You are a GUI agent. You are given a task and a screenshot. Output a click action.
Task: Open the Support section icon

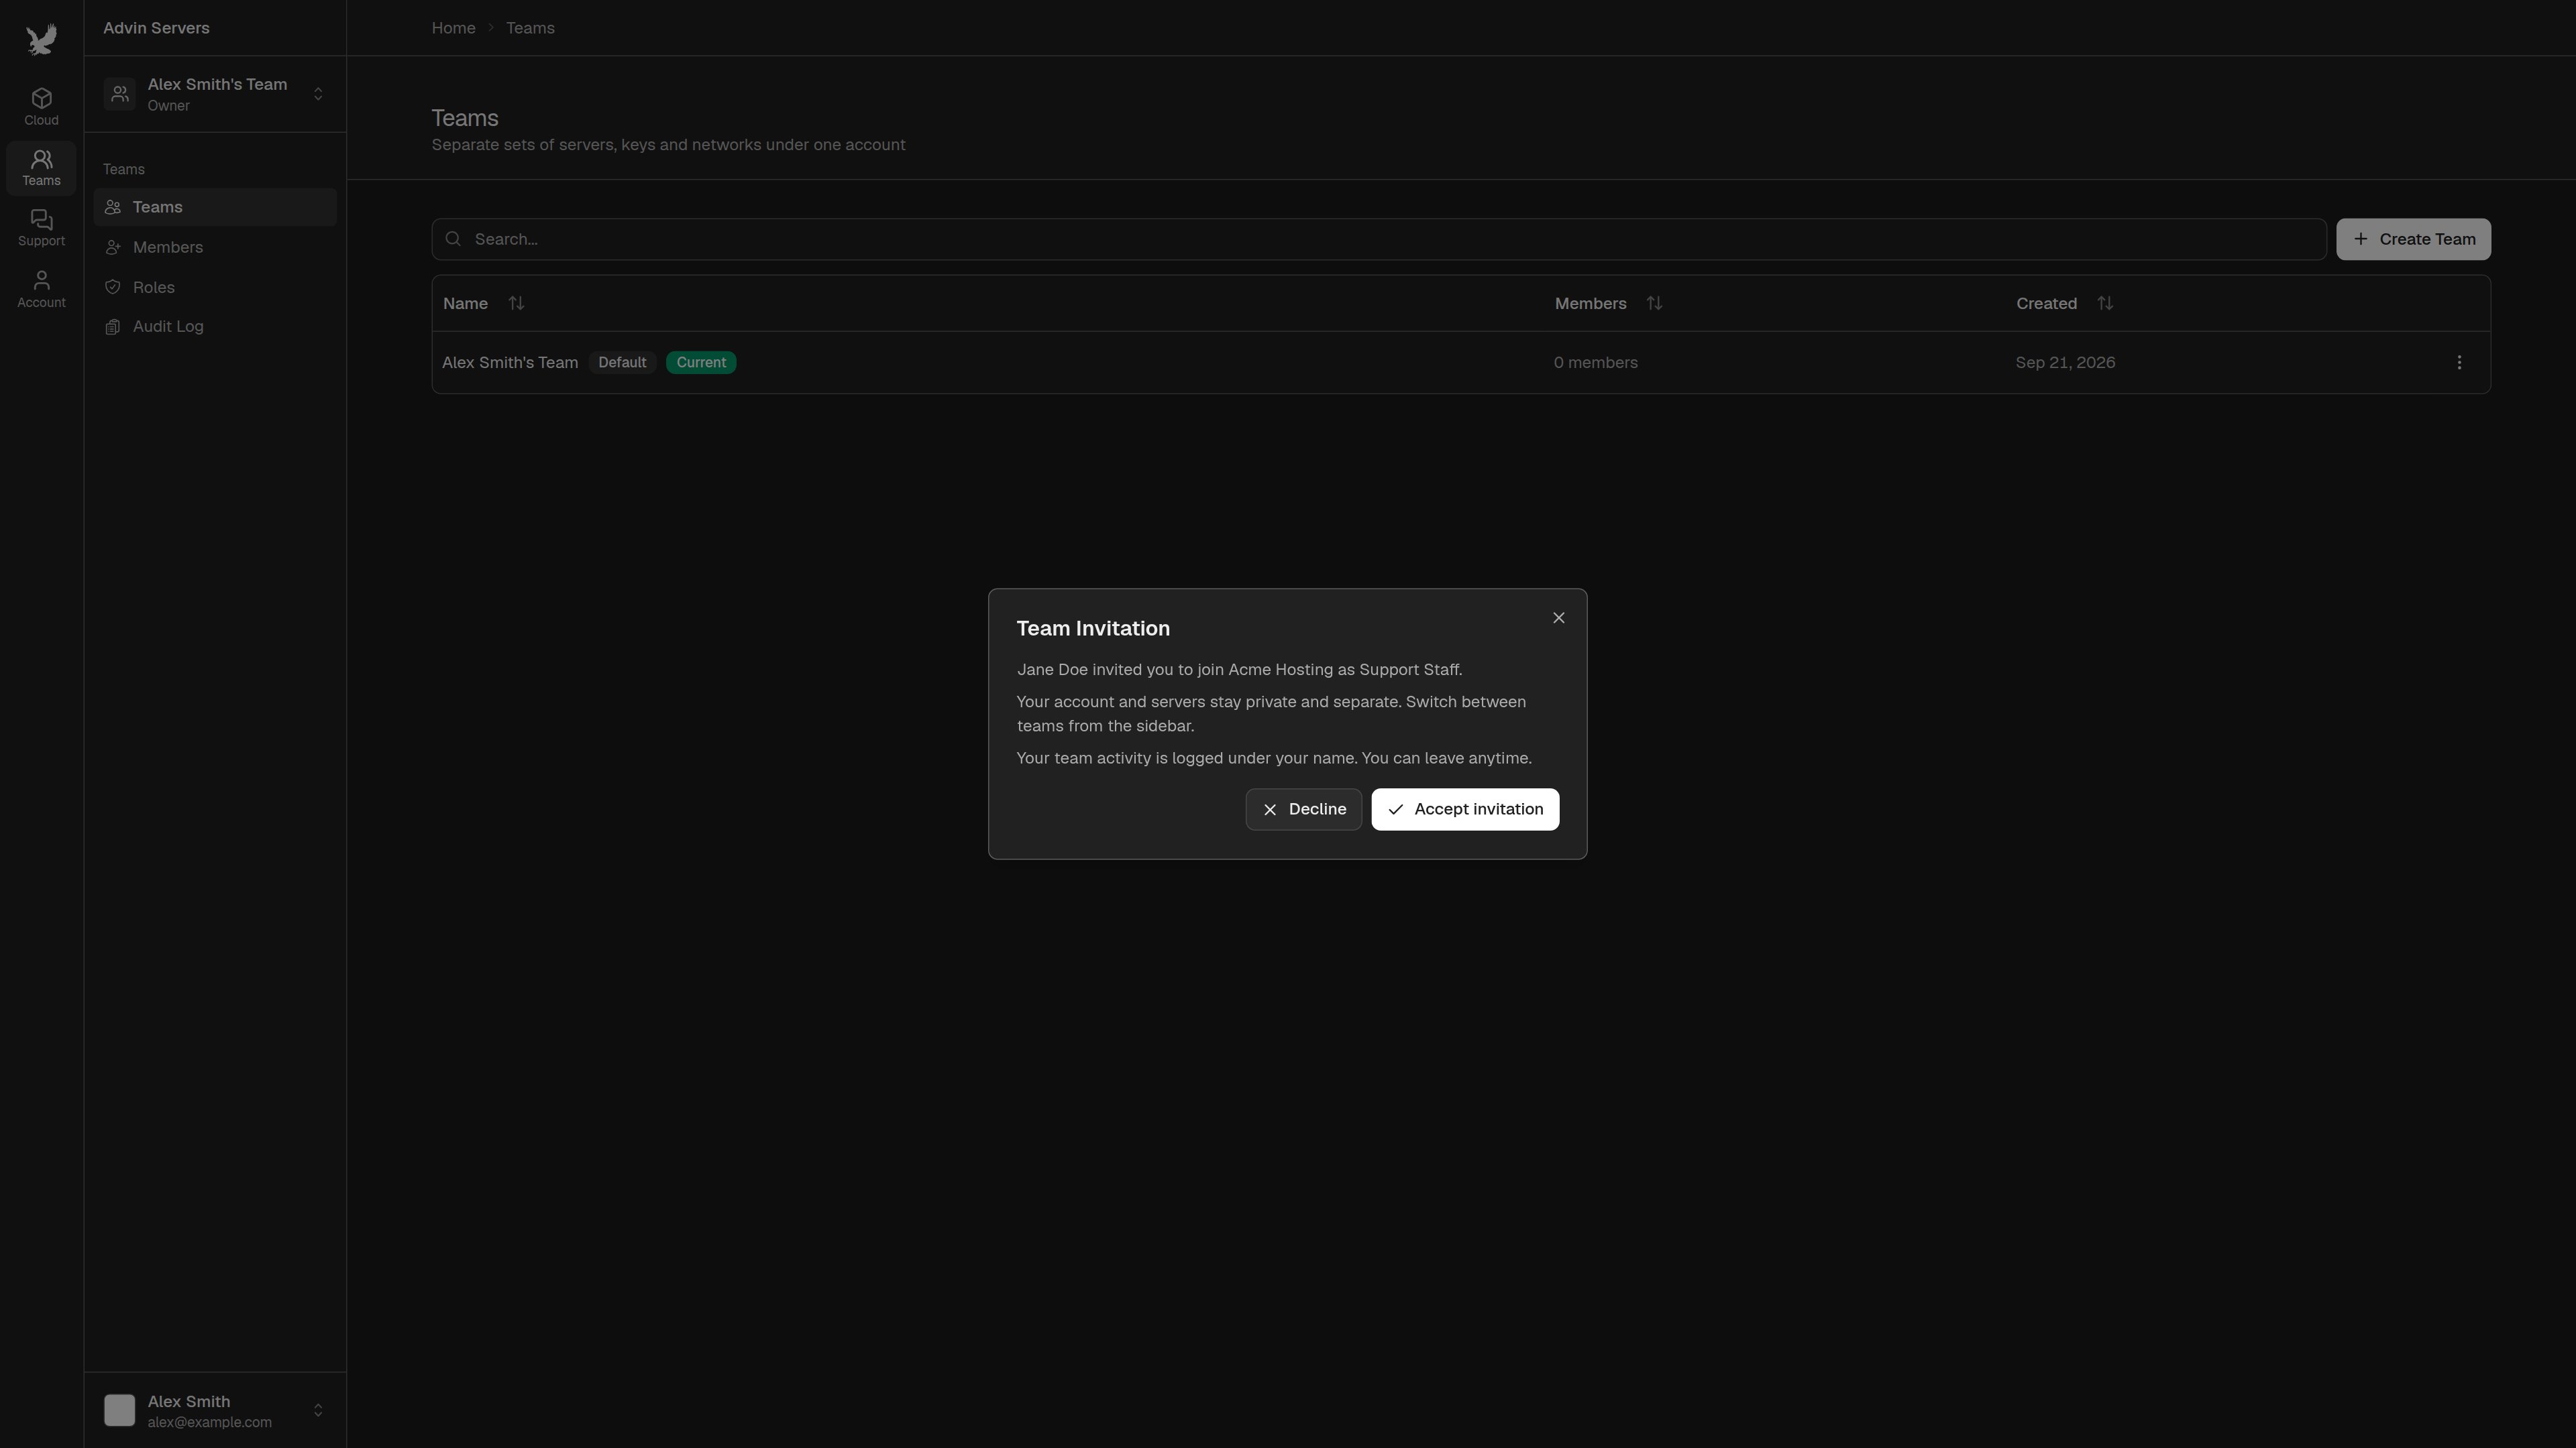[41, 229]
